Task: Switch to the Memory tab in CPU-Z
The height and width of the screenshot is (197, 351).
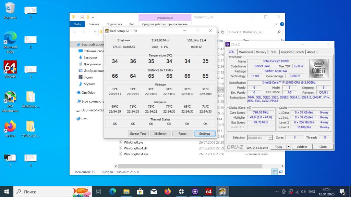Action: tap(261, 52)
